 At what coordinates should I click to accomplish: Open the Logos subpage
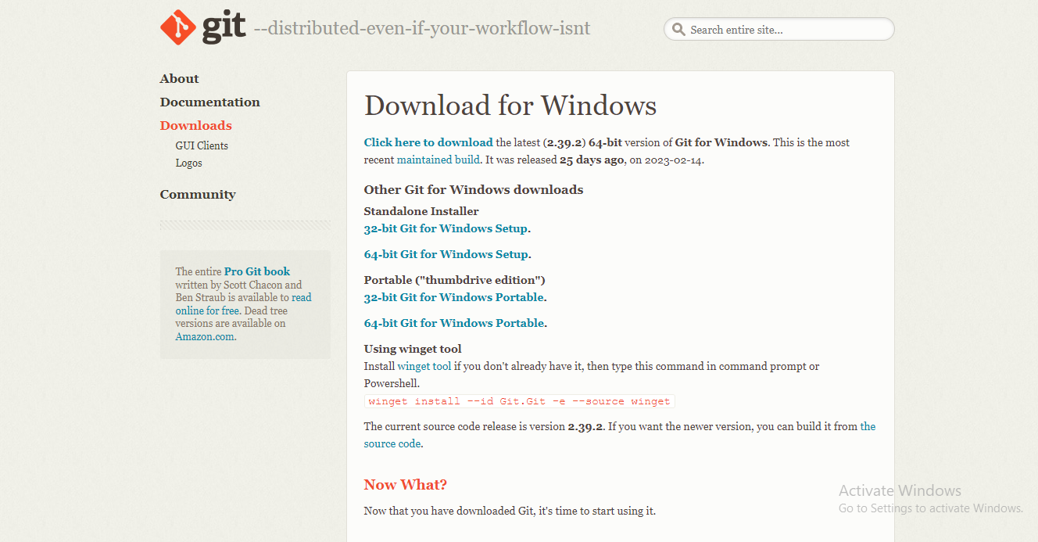pos(188,163)
